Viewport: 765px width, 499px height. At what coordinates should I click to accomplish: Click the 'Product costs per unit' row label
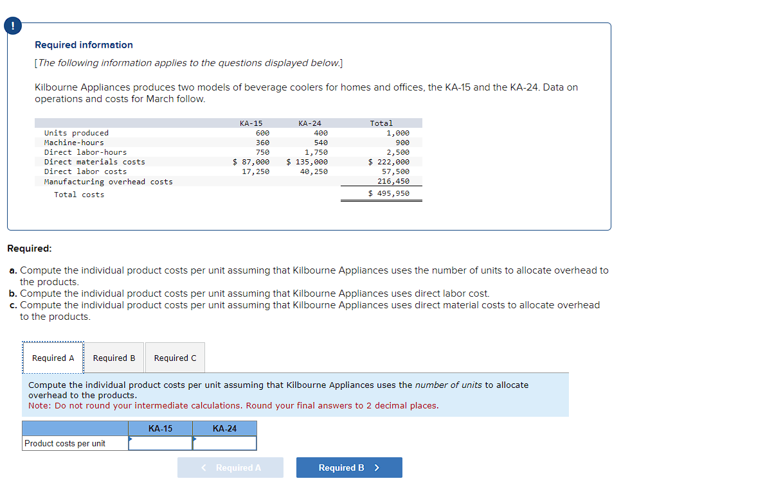click(65, 443)
